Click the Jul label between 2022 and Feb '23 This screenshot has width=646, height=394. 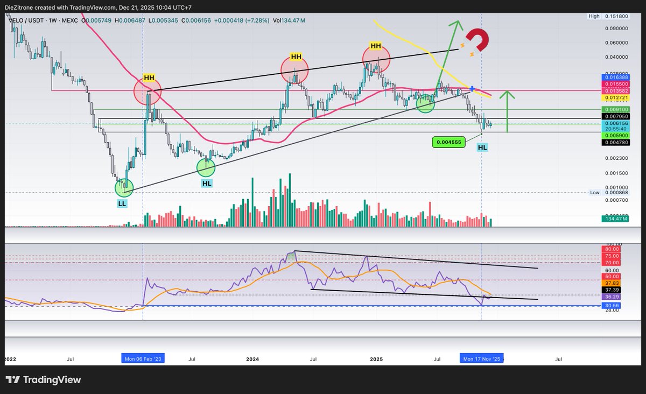pos(71,358)
